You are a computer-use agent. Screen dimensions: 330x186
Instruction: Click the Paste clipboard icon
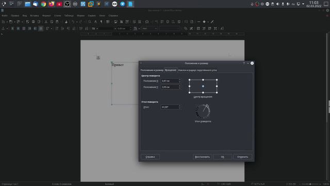click(x=57, y=22)
